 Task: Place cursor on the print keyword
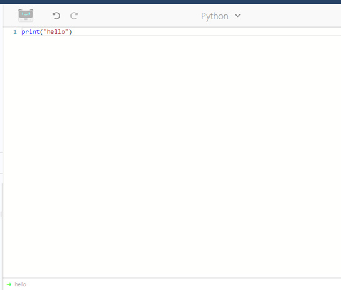(x=30, y=32)
